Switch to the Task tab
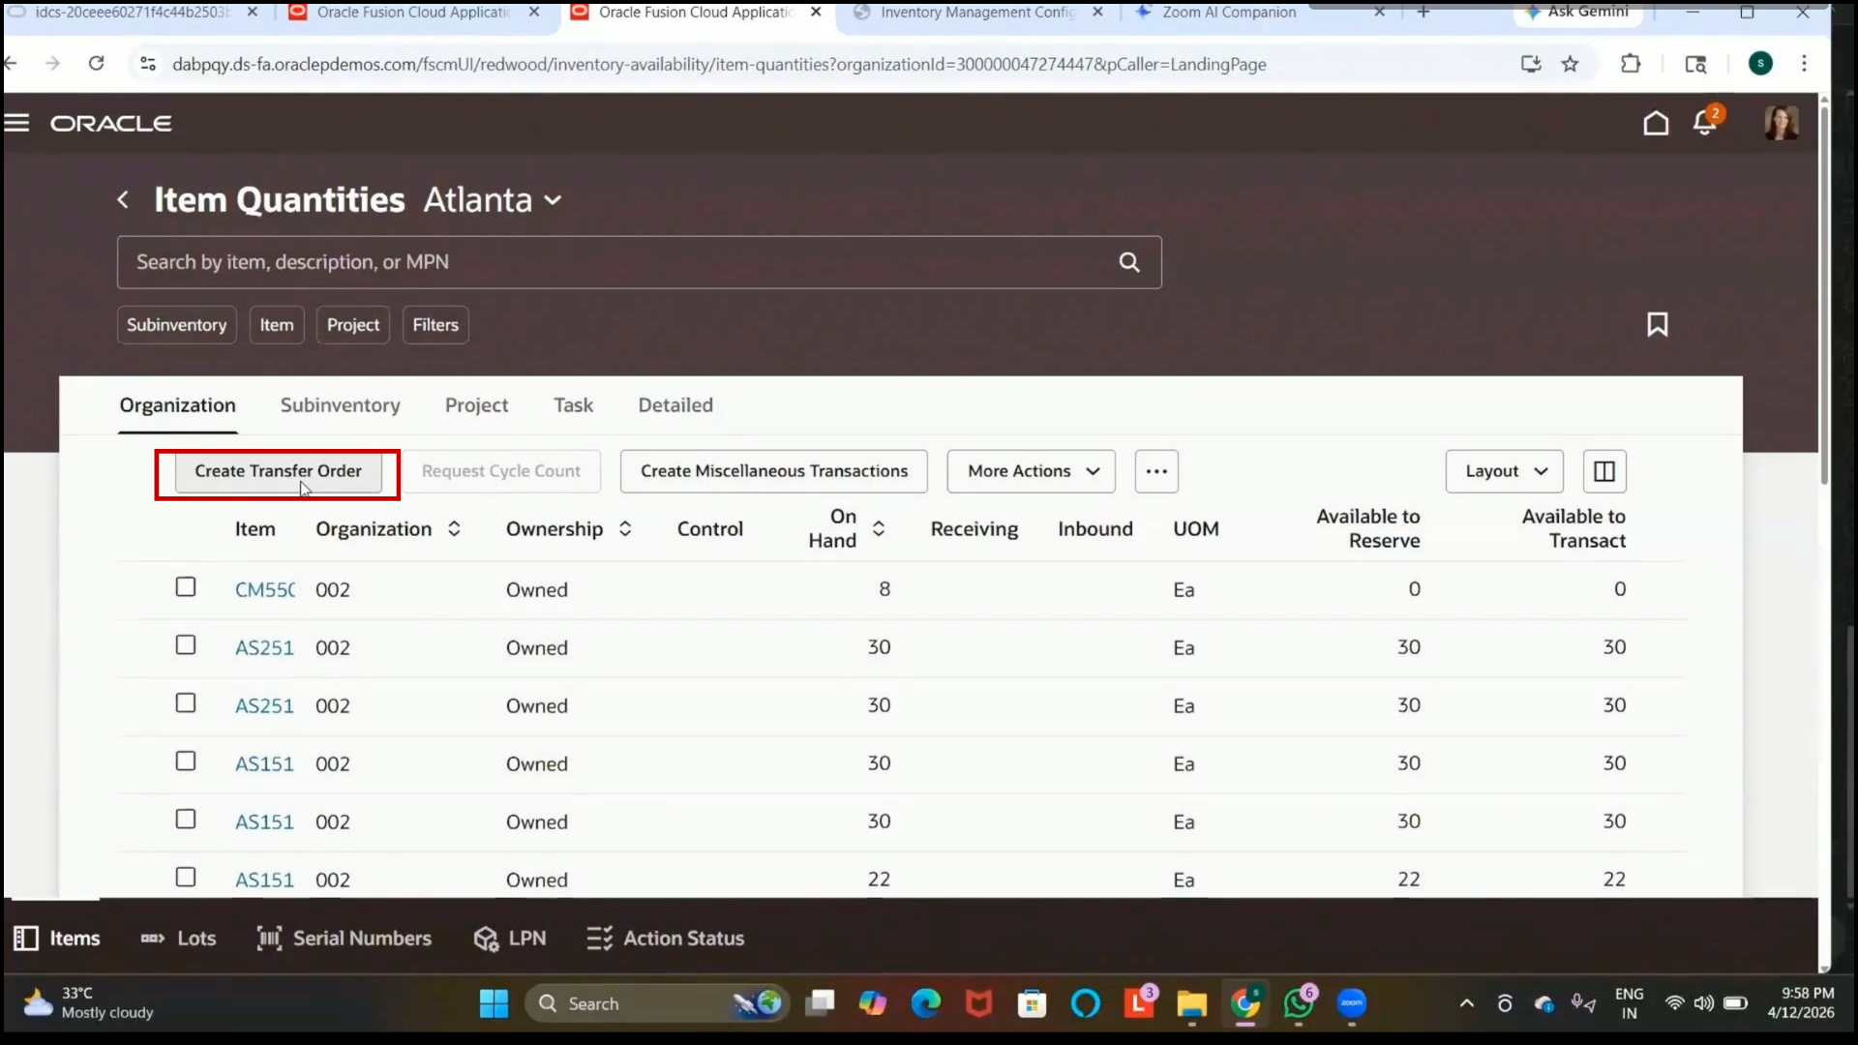Viewport: 1858px width, 1045px height. [x=574, y=405]
